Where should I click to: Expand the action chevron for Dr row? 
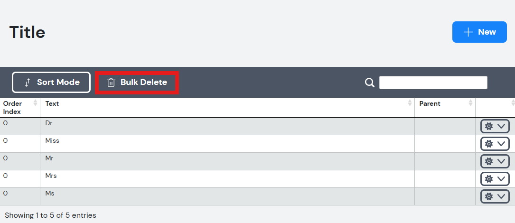coord(501,126)
